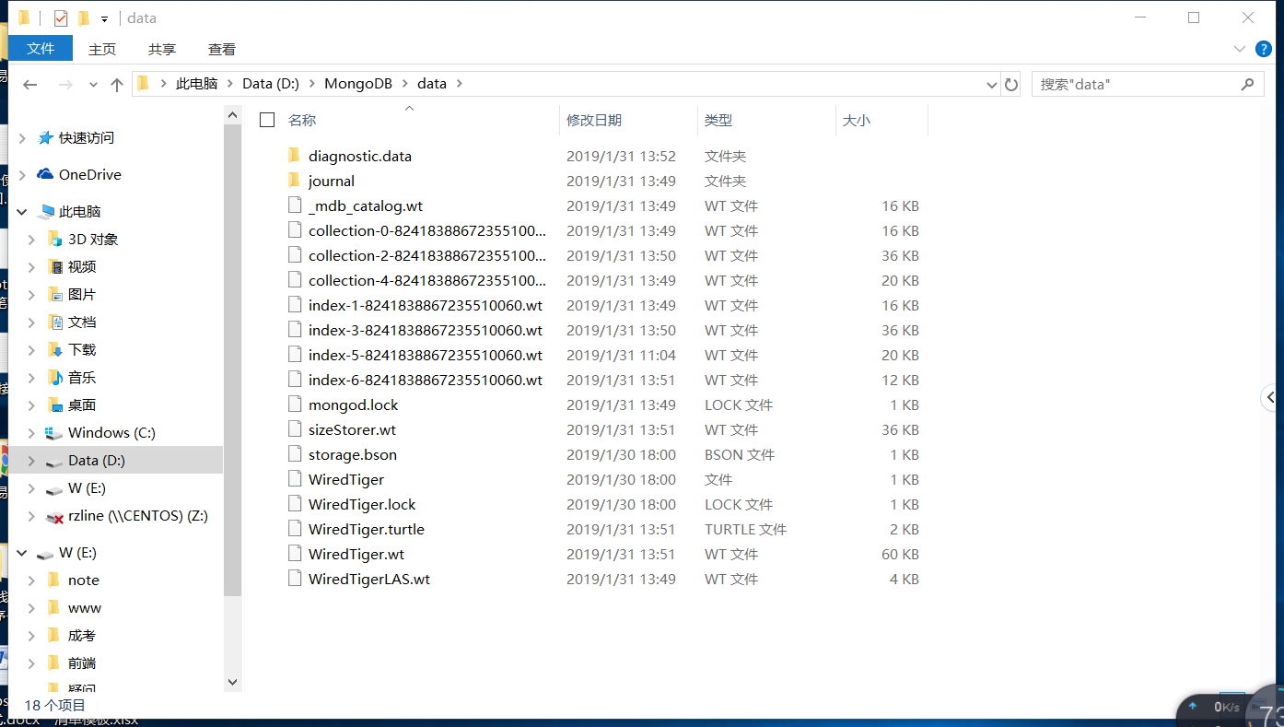1284x727 pixels.
Task: Open the recent locations dropdown arrow
Action: click(x=93, y=84)
